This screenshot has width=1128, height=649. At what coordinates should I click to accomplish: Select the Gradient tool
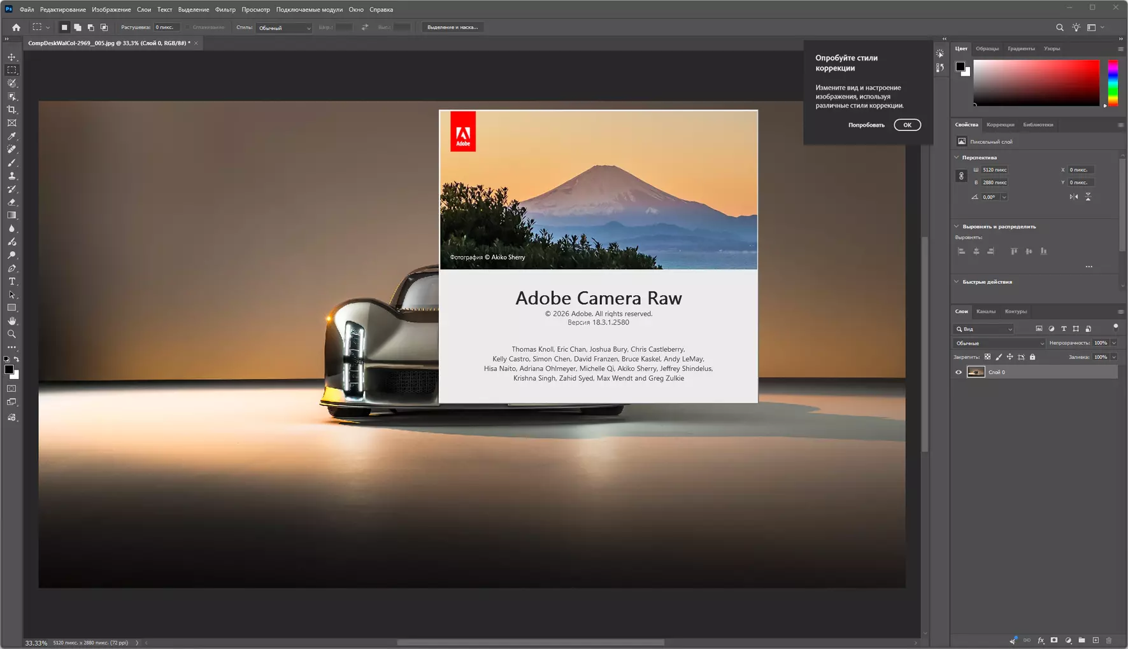(x=11, y=215)
